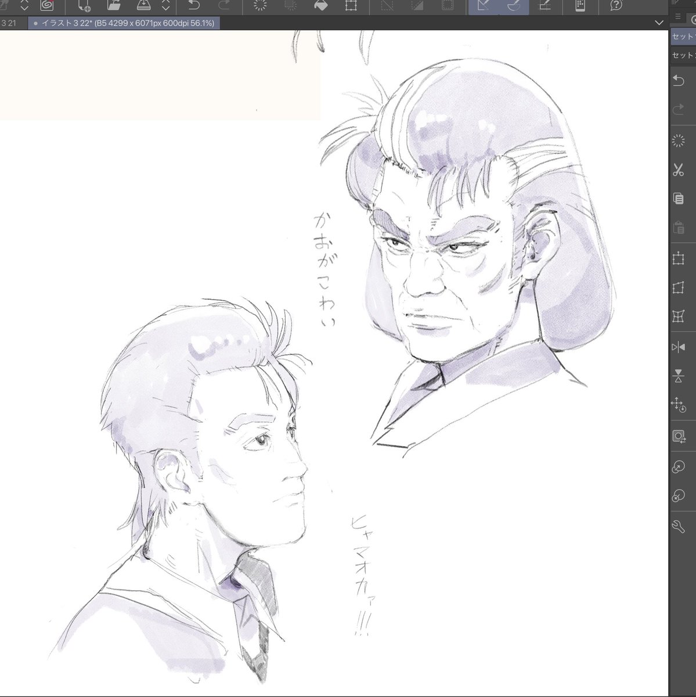The height and width of the screenshot is (697, 696).
Task: Click the Scale/Rotate transform icon in top bar
Action: [351, 6]
